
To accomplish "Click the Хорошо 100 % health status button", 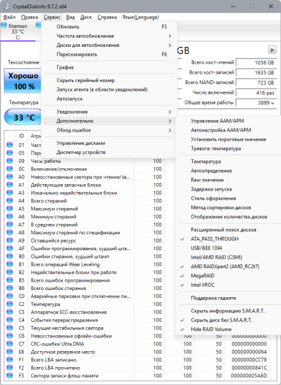I will coord(22,81).
